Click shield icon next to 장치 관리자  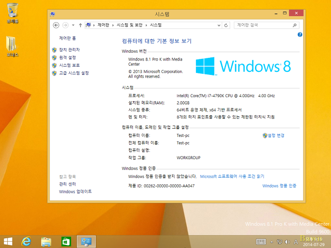[54, 50]
